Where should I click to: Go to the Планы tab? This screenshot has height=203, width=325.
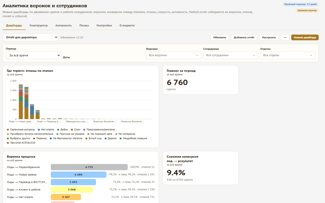coord(84,25)
